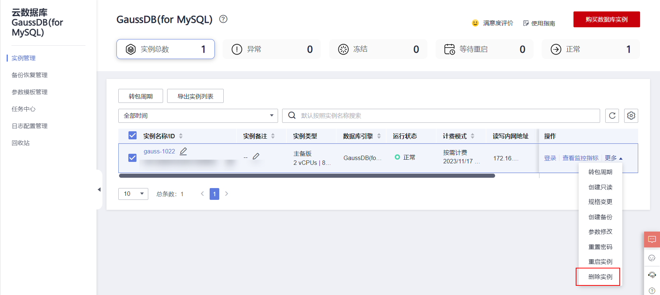The width and height of the screenshot is (660, 295).
Task: Open 日志配置管理 in the sidebar
Action: 30,126
